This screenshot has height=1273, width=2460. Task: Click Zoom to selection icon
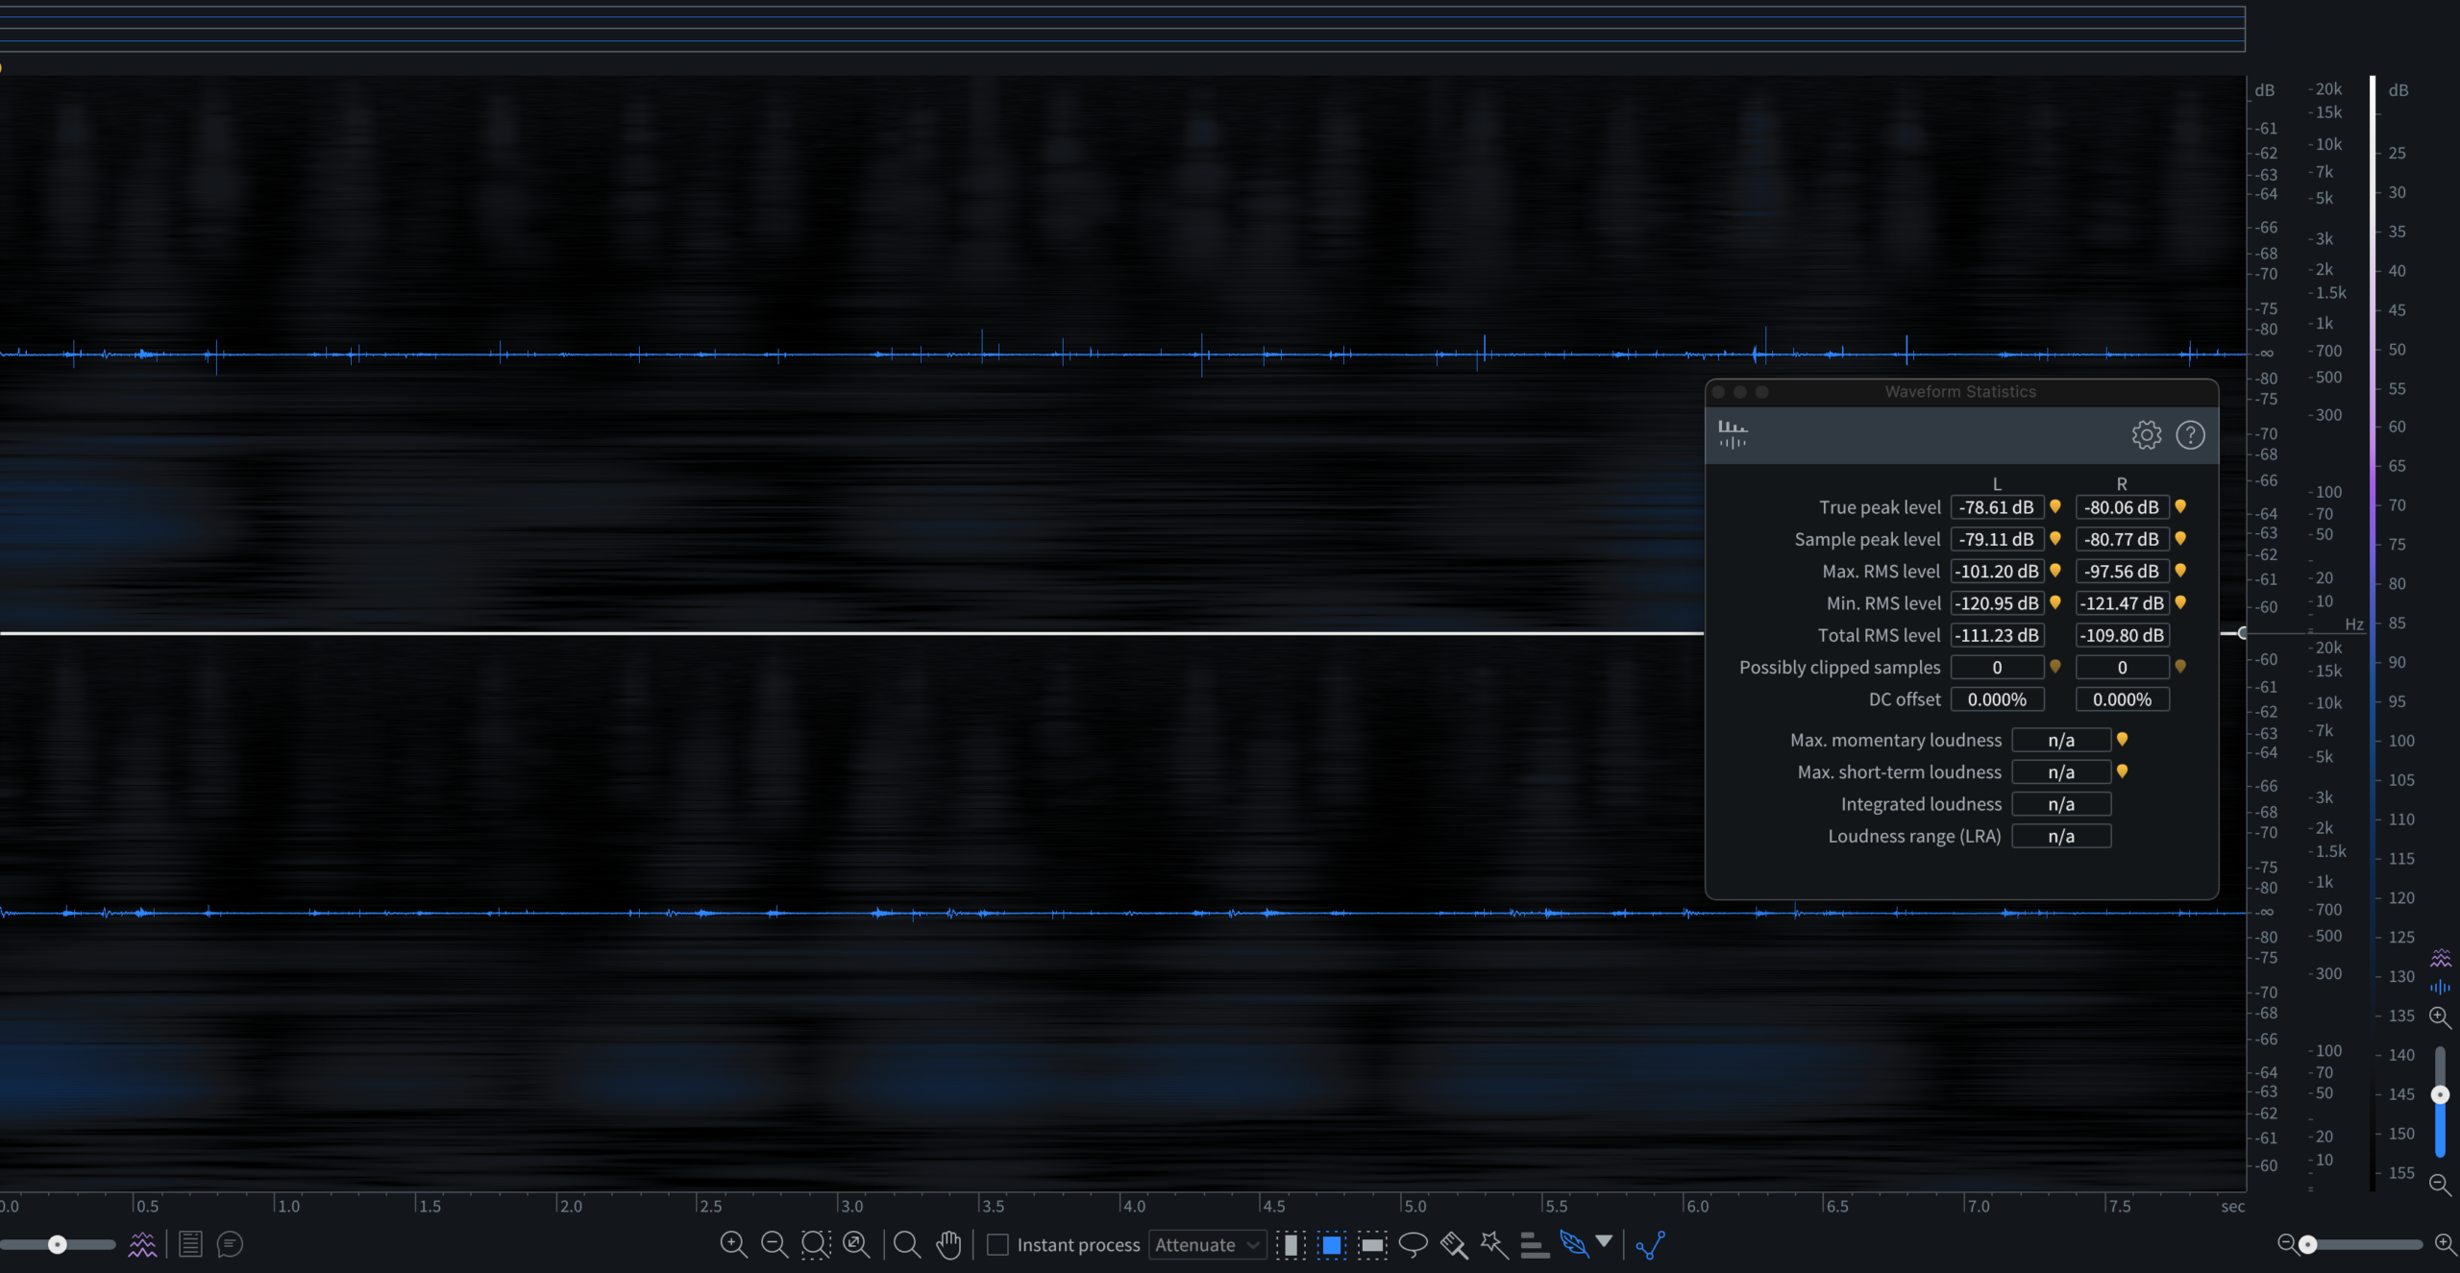click(815, 1244)
